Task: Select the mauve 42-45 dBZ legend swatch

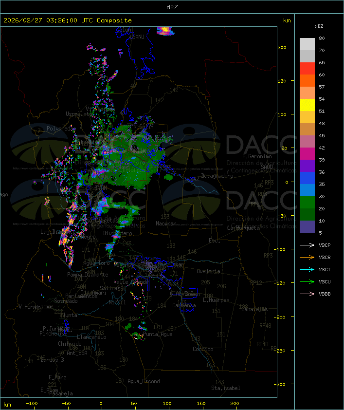Action: click(307, 142)
